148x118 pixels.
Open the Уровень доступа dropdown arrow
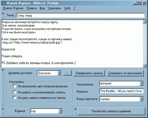[x=59, y=73]
